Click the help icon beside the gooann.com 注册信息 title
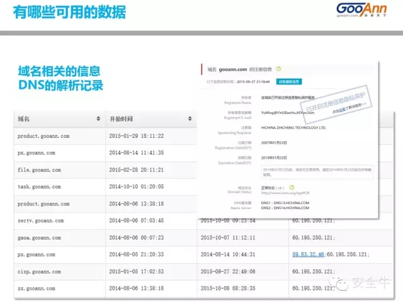This screenshot has width=403, height=303. tap(278, 69)
